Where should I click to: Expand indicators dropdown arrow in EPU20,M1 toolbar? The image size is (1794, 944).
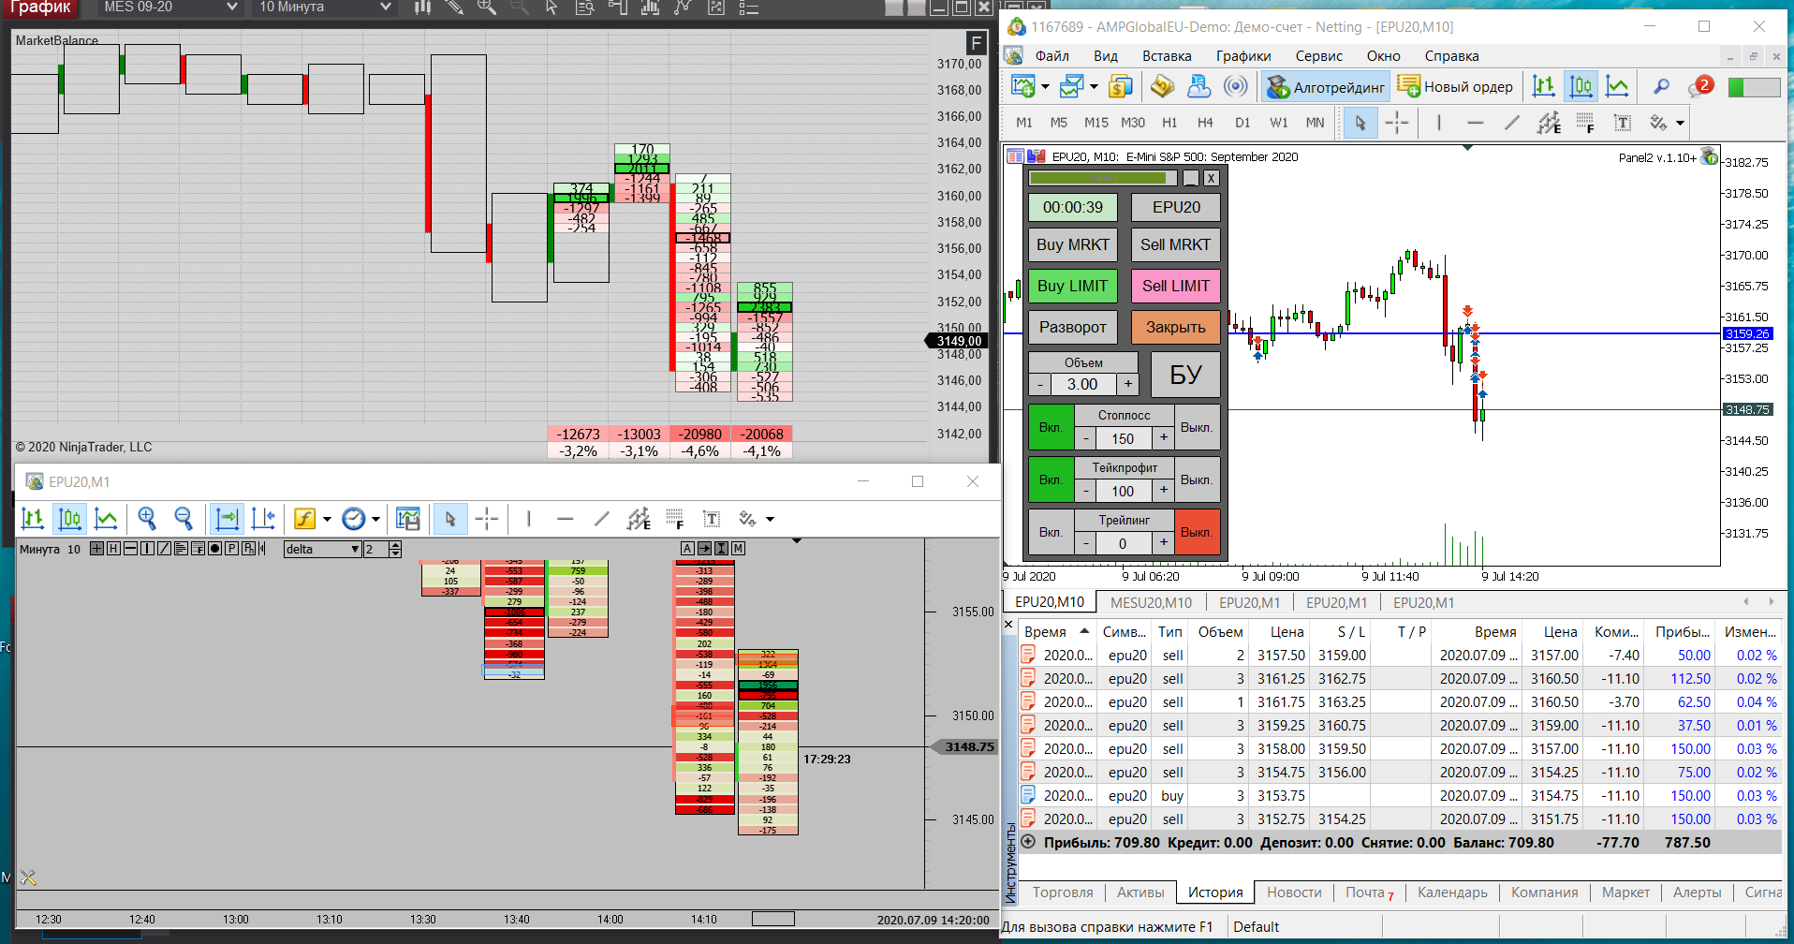coord(327,519)
